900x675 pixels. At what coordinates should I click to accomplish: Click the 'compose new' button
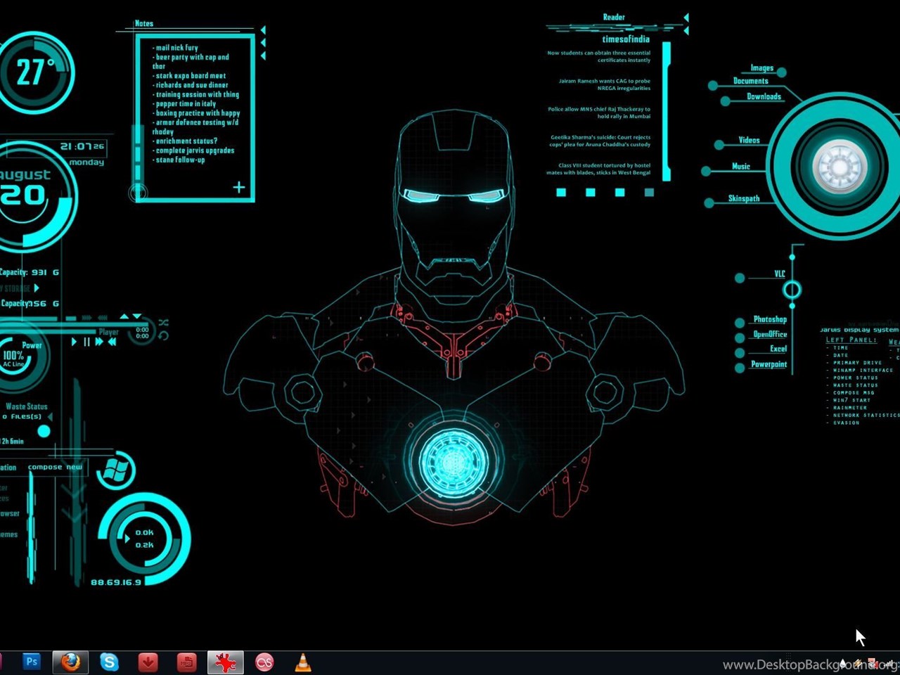pyautogui.click(x=55, y=467)
